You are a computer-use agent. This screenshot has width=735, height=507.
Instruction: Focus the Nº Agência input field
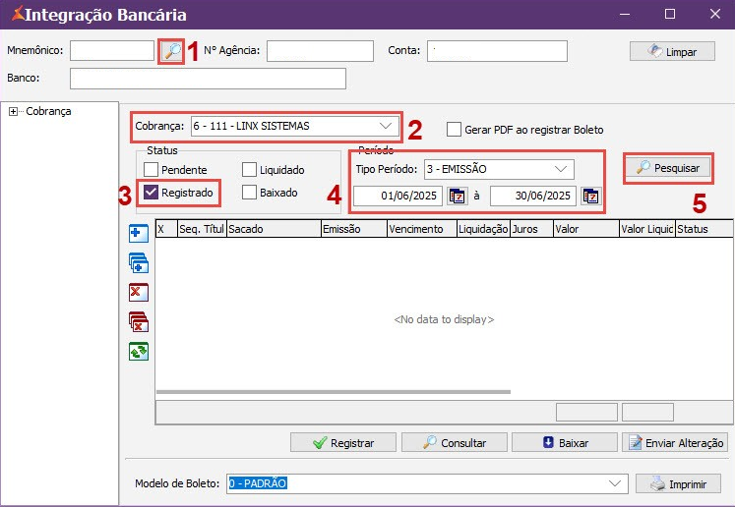pyautogui.click(x=320, y=51)
